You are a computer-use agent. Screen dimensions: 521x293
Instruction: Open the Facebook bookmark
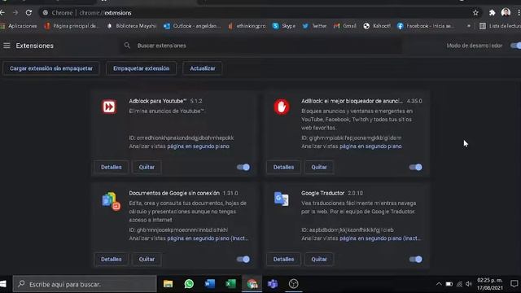(425, 26)
